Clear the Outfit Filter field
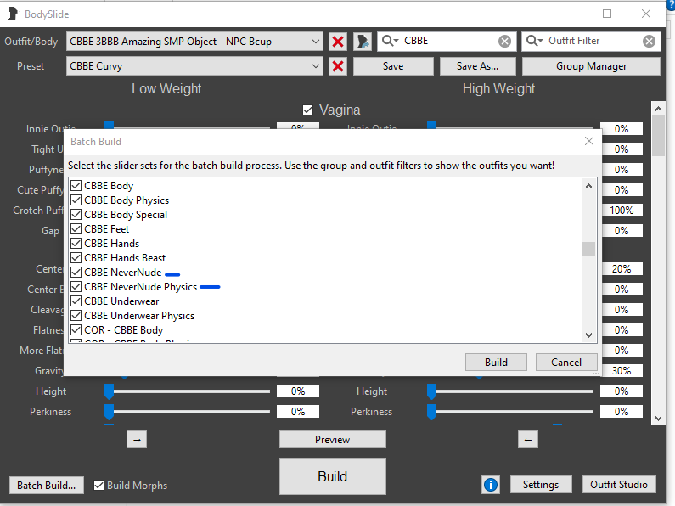The image size is (675, 506). click(649, 42)
